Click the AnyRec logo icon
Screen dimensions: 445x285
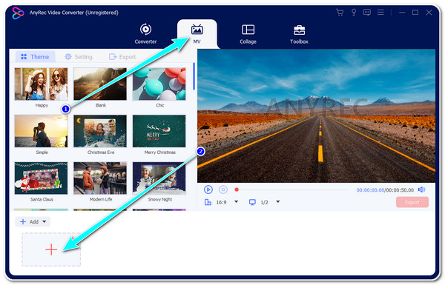[18, 13]
